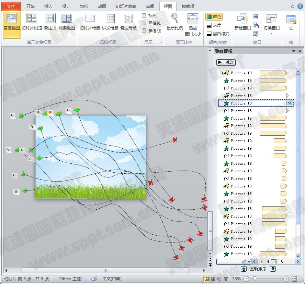This screenshot has height=284, width=305.
Task: Click the cascade windows icon
Action: pyautogui.click(x=256, y=25)
